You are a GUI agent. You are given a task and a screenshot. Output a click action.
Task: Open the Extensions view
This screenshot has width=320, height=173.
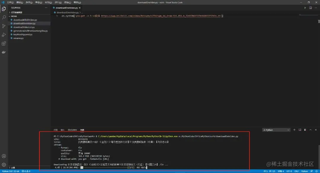click(4, 43)
